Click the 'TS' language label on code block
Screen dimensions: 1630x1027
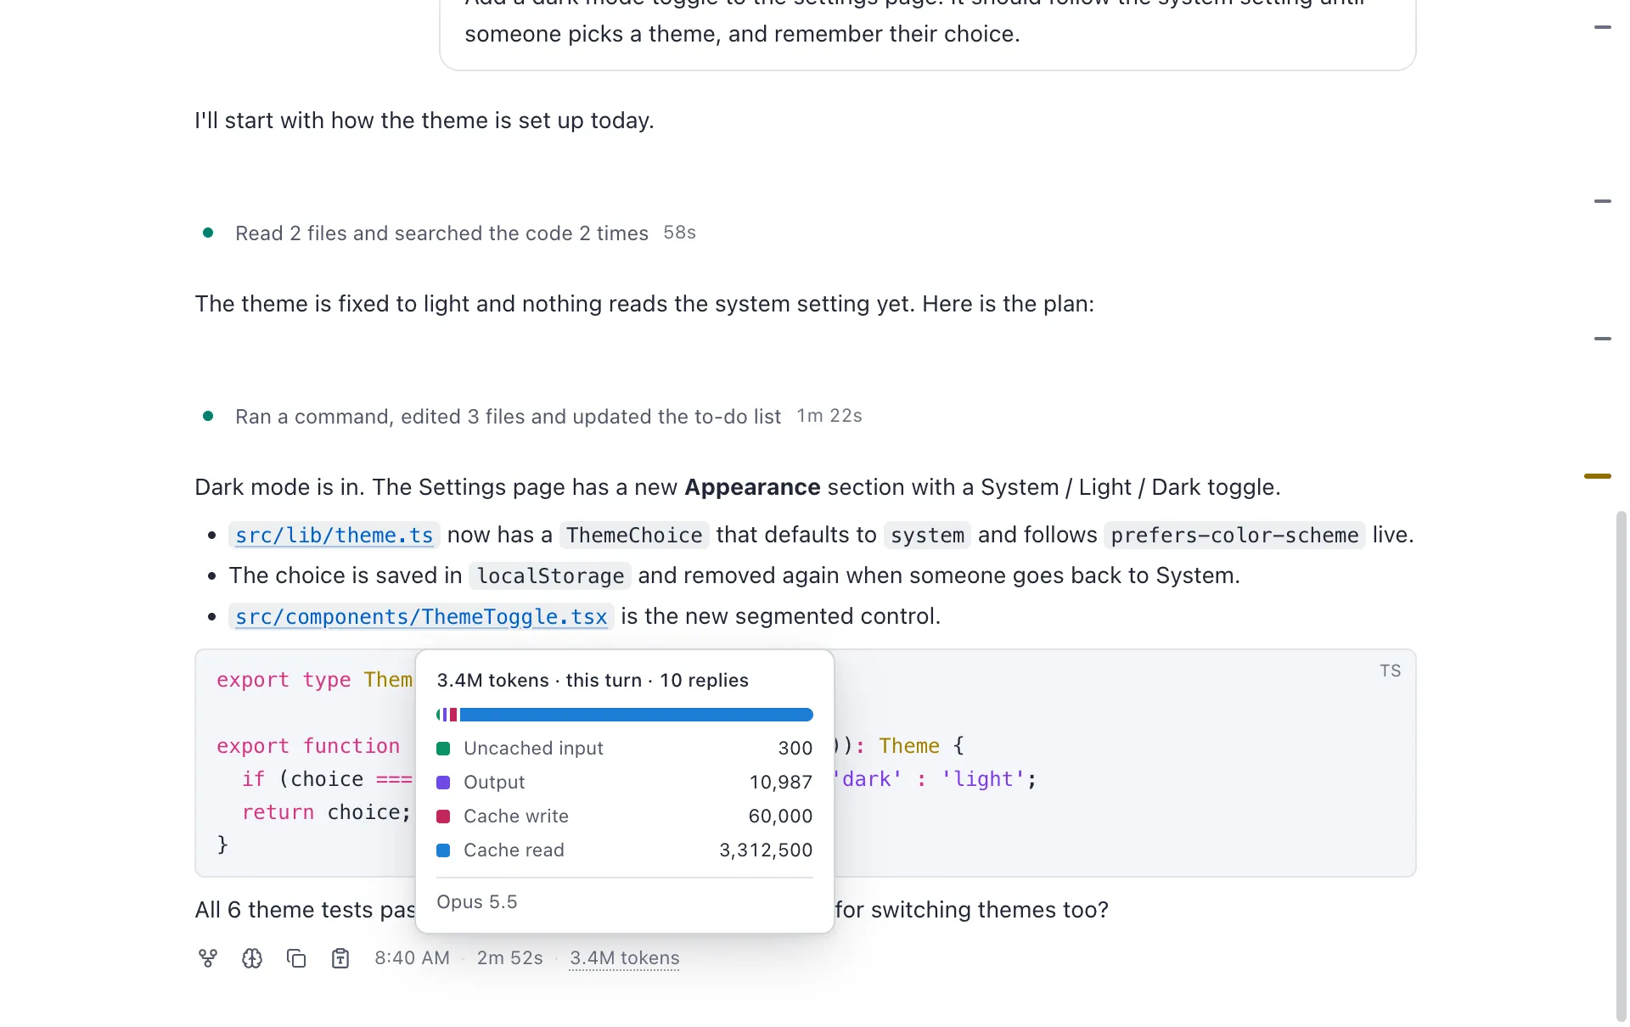pos(1390,671)
